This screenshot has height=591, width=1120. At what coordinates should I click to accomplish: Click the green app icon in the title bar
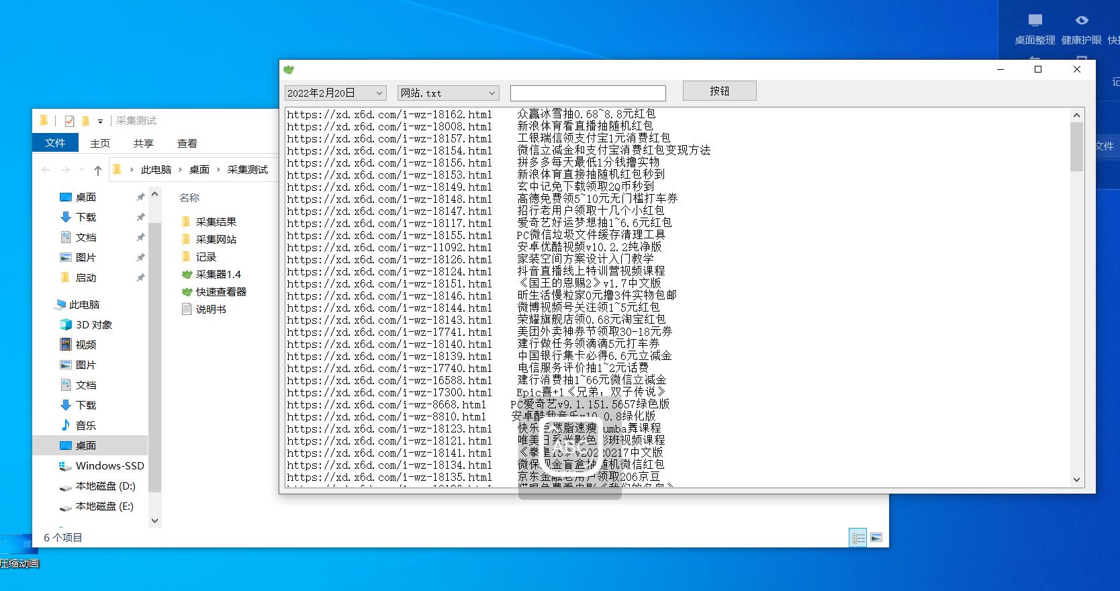coord(289,69)
